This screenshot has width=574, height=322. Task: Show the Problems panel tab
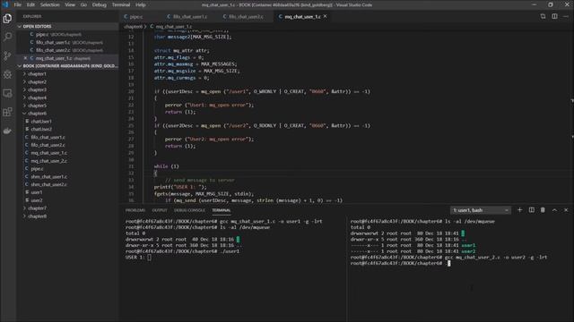(x=135, y=210)
